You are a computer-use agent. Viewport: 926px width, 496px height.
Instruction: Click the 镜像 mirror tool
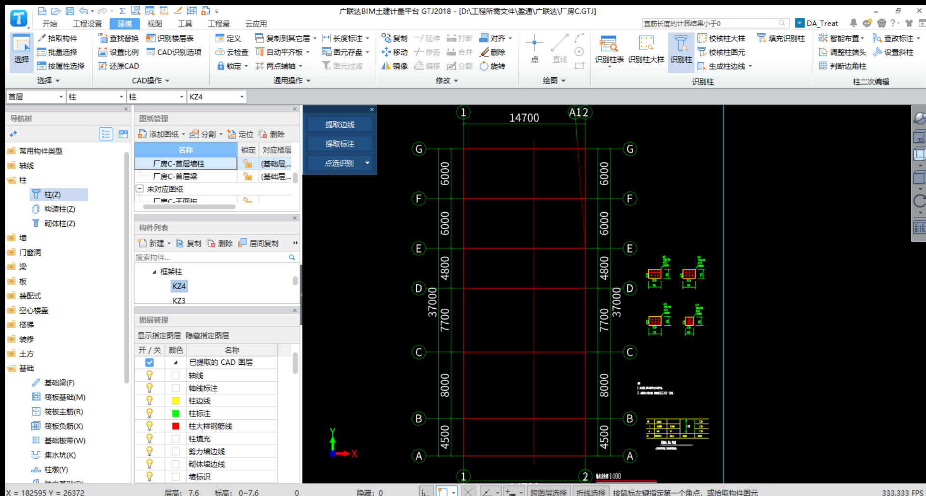395,66
